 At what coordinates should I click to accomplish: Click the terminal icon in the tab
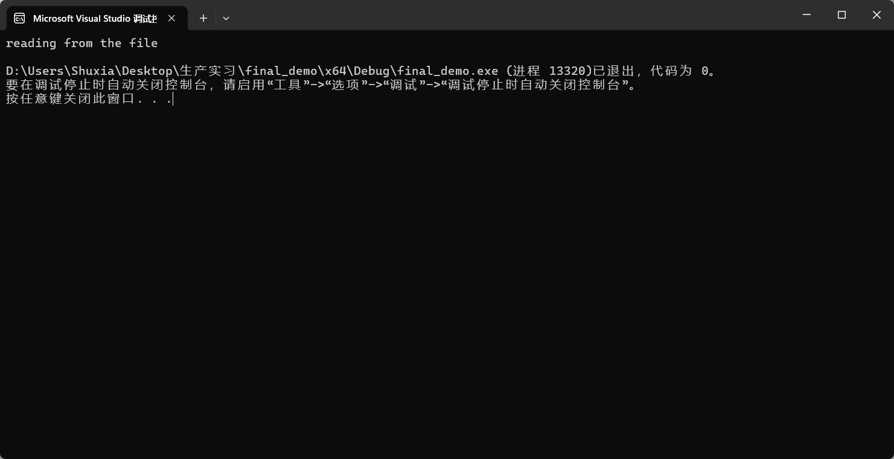[x=19, y=18]
